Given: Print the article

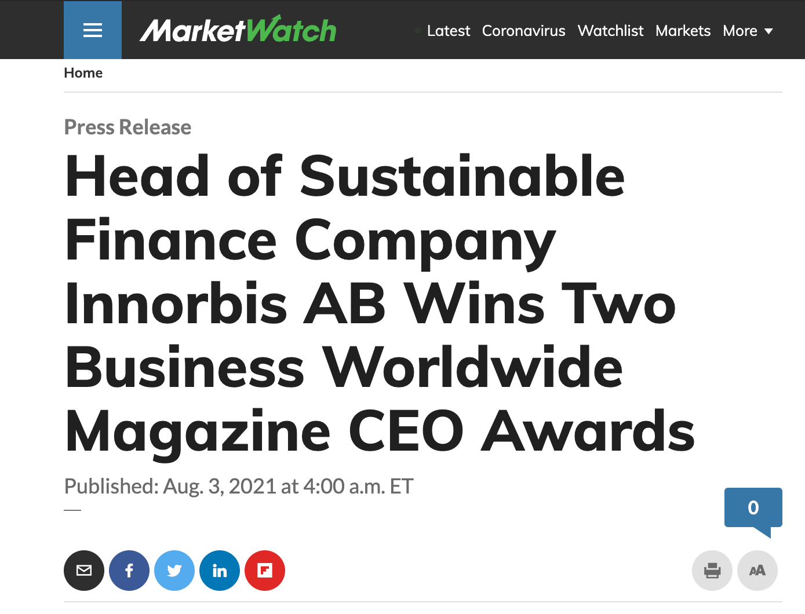Looking at the screenshot, I should [712, 571].
